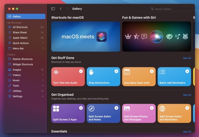Screen dimensions: 199x137
Task: Click the Apple Watch icon in sidebar
Action: [x=10, y=38]
